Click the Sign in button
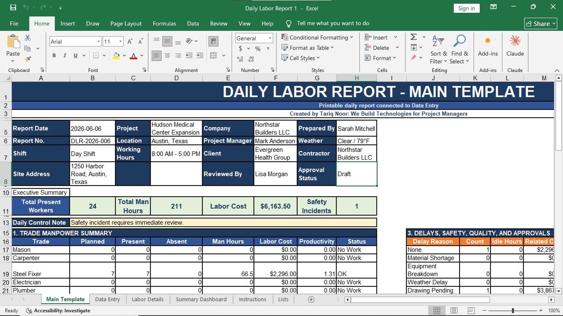Image resolution: width=563 pixels, height=316 pixels. [466, 8]
